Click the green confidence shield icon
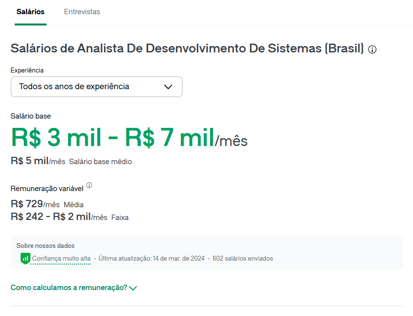The image size is (413, 316). coord(26,258)
